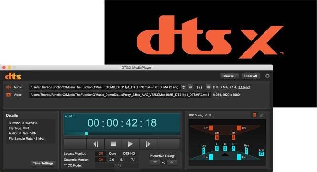
Task: Increase Interactive Dialog level
Action: click(172, 162)
